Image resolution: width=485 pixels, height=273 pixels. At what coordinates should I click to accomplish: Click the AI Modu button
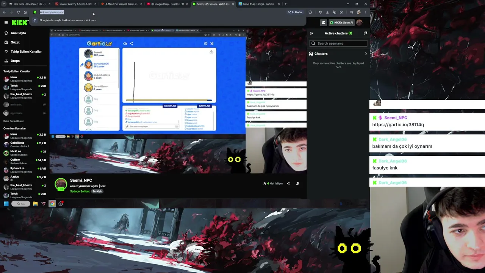coord(295,12)
